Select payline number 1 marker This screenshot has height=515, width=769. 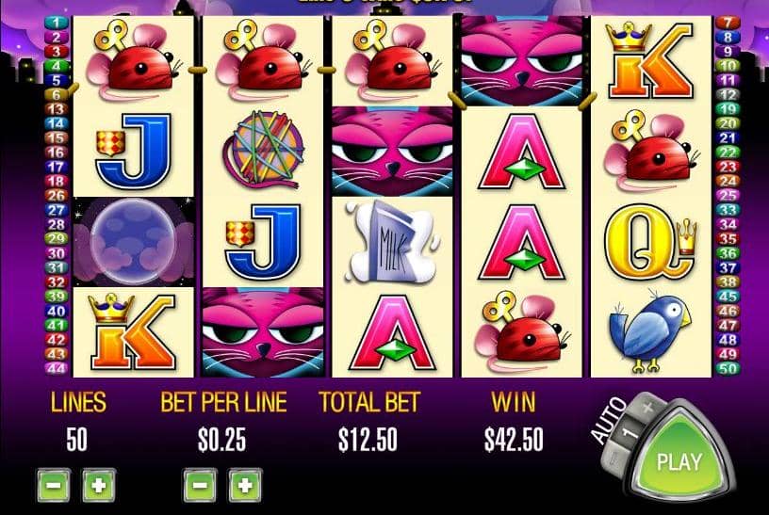click(56, 23)
